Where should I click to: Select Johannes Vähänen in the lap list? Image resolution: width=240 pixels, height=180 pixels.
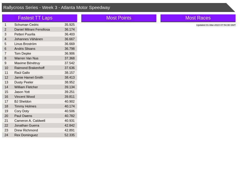pyautogui.click(x=28, y=39)
